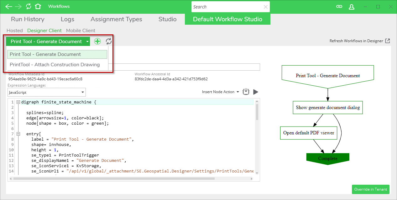397x200 pixels.
Task: Clear search with the X icon
Action: click(x=266, y=7)
